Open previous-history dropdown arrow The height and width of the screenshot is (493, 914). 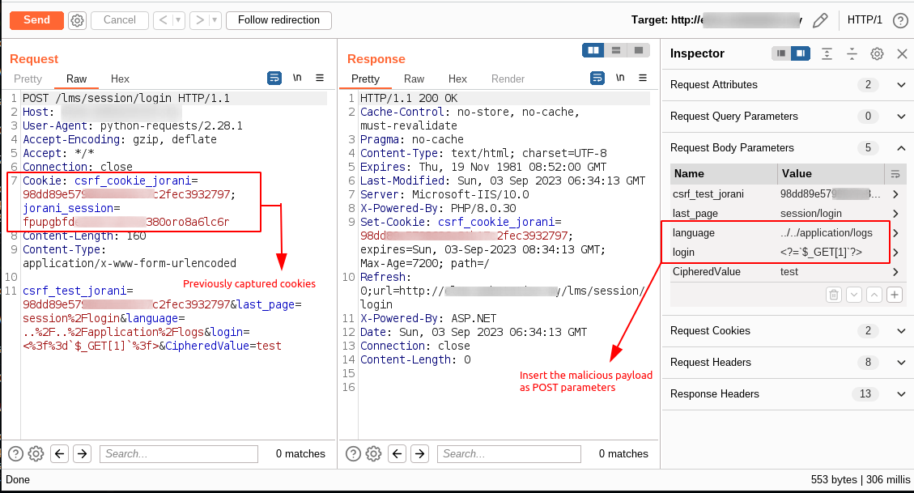[178, 19]
